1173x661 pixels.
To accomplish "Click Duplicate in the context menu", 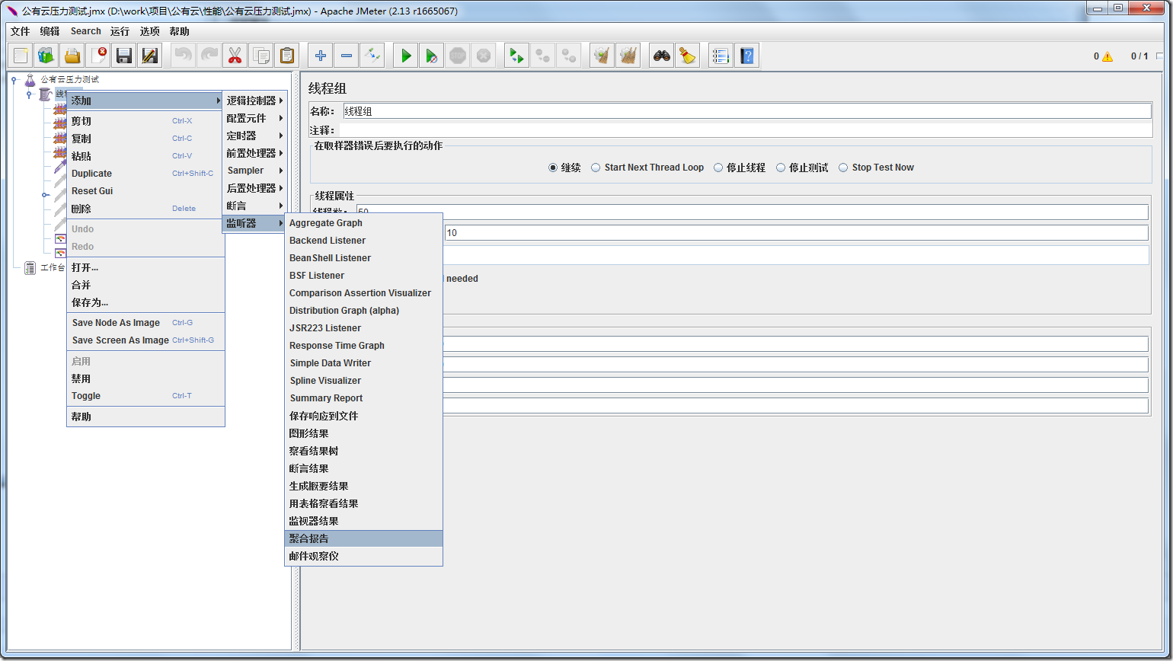I will tap(145, 174).
